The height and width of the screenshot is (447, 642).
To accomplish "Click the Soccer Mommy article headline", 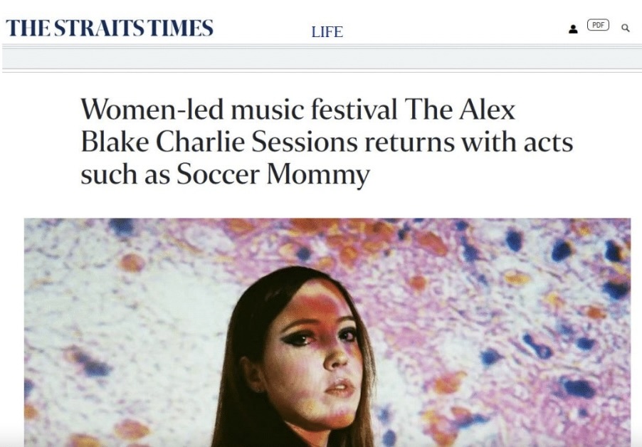I will click(326, 142).
